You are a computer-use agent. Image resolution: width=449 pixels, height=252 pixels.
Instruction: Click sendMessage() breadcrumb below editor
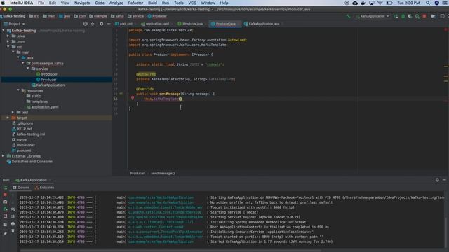[x=163, y=173]
